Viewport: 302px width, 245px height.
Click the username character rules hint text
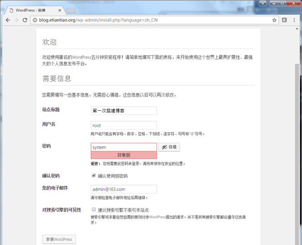point(148,134)
